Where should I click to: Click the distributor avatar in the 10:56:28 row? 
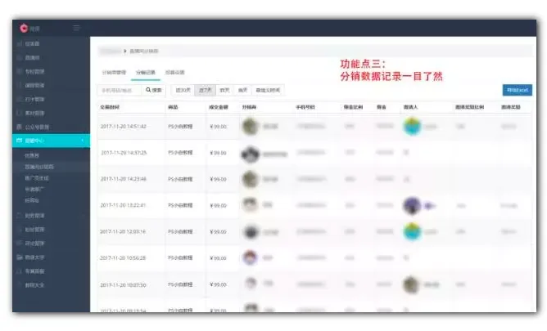[x=250, y=258]
